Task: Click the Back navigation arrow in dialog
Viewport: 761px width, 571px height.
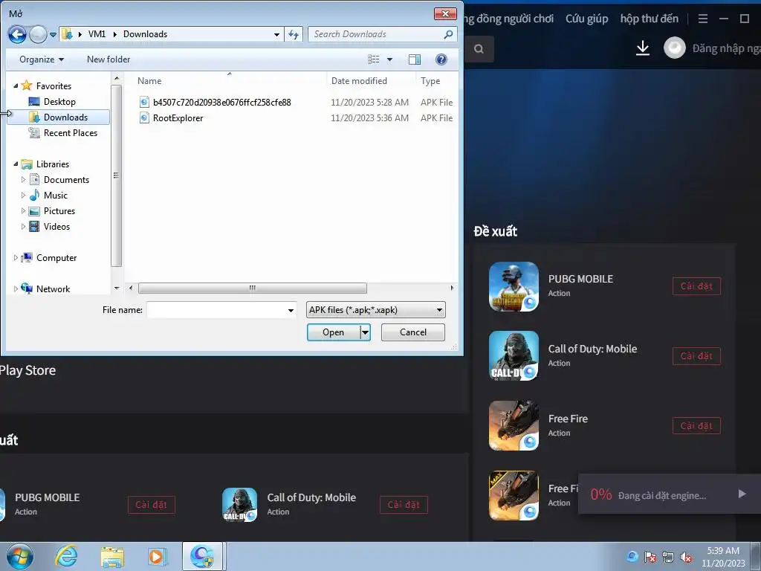Action: coord(17,34)
